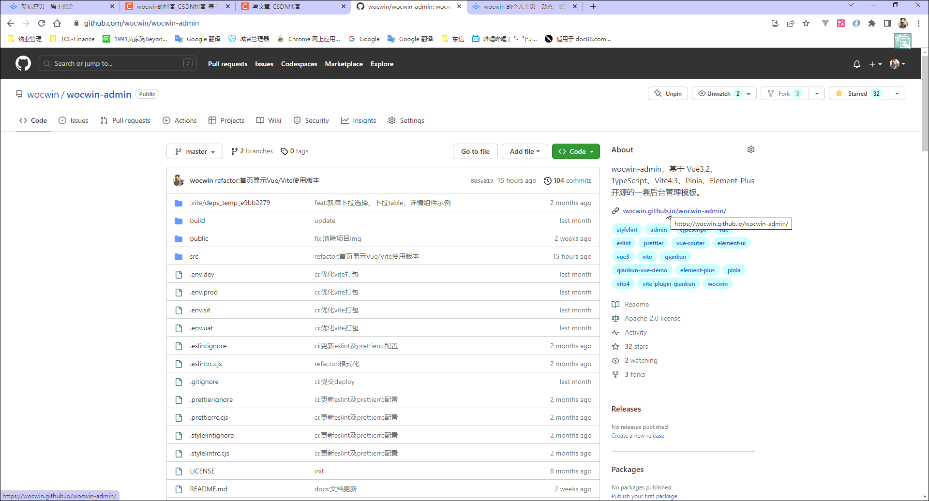Open the browser extensions puzzle icon
Viewport: 929px width, 501px height.
tap(872, 23)
